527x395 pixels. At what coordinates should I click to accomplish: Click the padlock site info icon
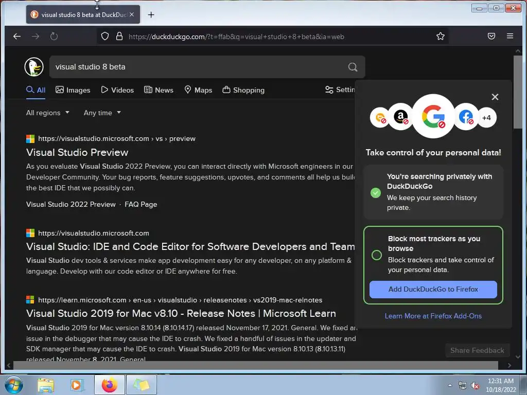(119, 37)
